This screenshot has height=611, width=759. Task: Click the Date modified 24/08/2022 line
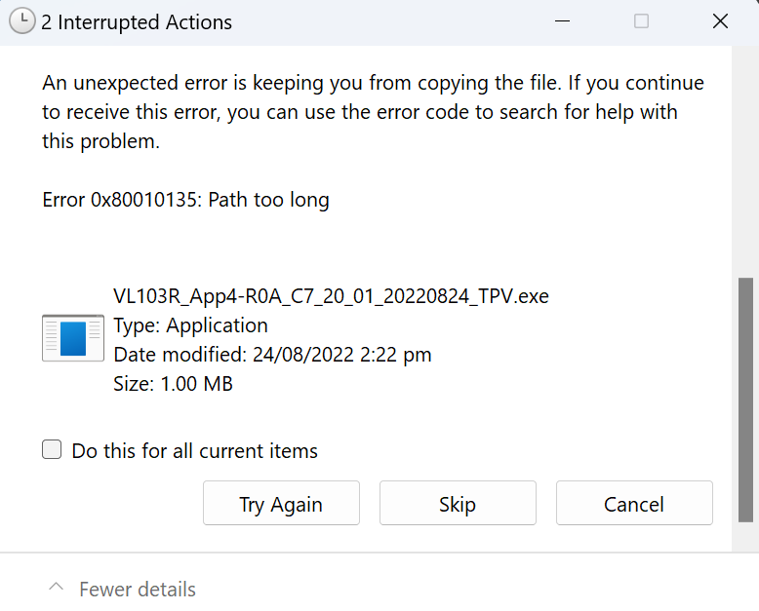[272, 355]
